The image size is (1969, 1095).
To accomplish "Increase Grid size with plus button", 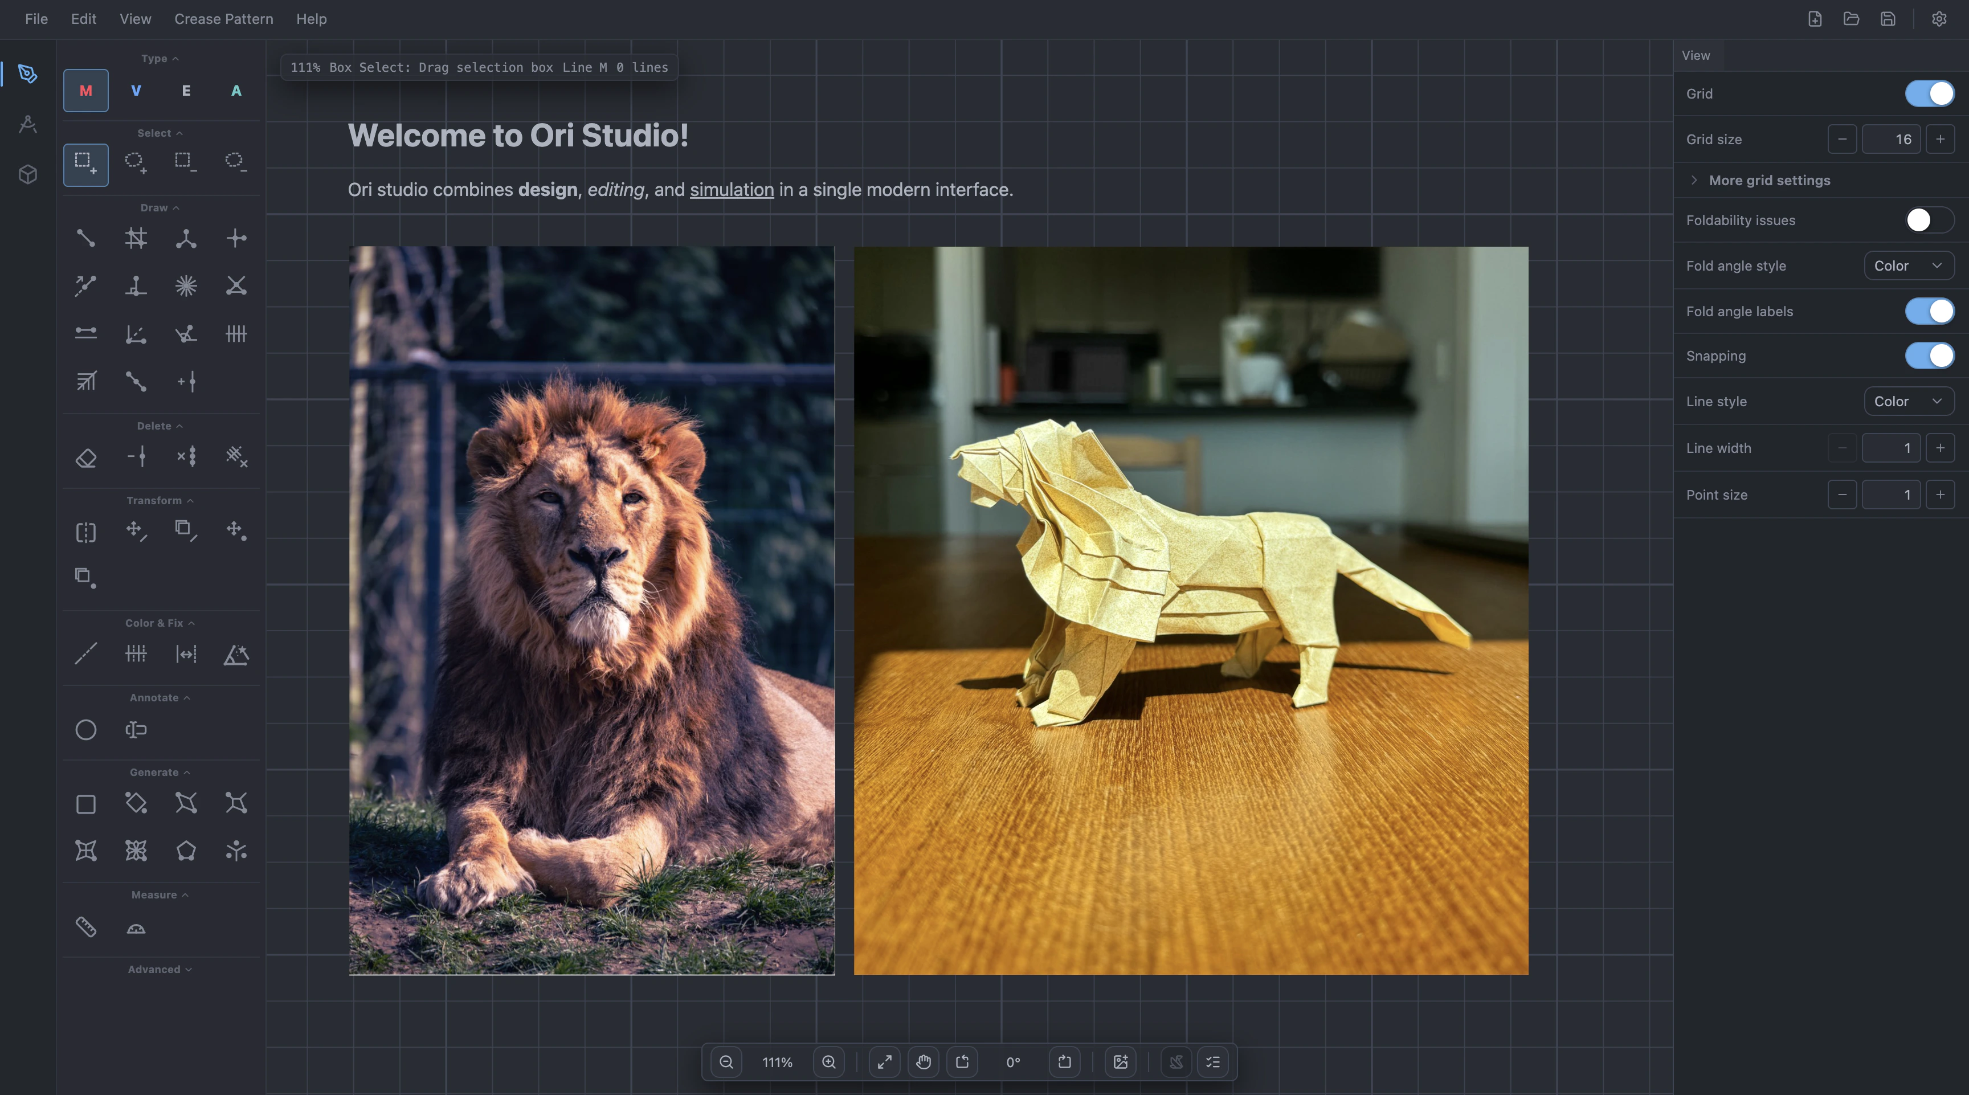I will click(x=1940, y=139).
